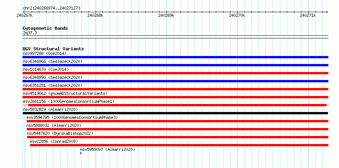Click the 240267k ruler label
339x168 pixels.
pyautogui.click(x=24, y=15)
